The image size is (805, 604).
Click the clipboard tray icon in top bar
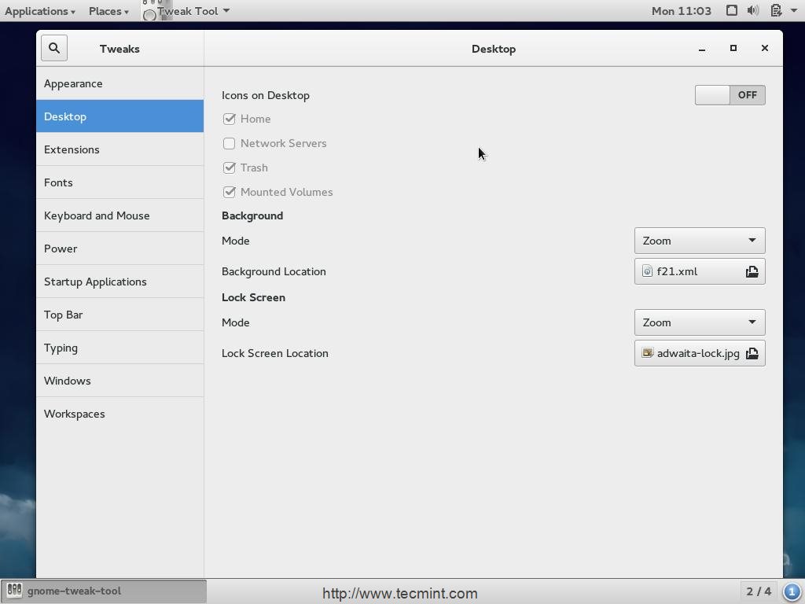pos(776,10)
